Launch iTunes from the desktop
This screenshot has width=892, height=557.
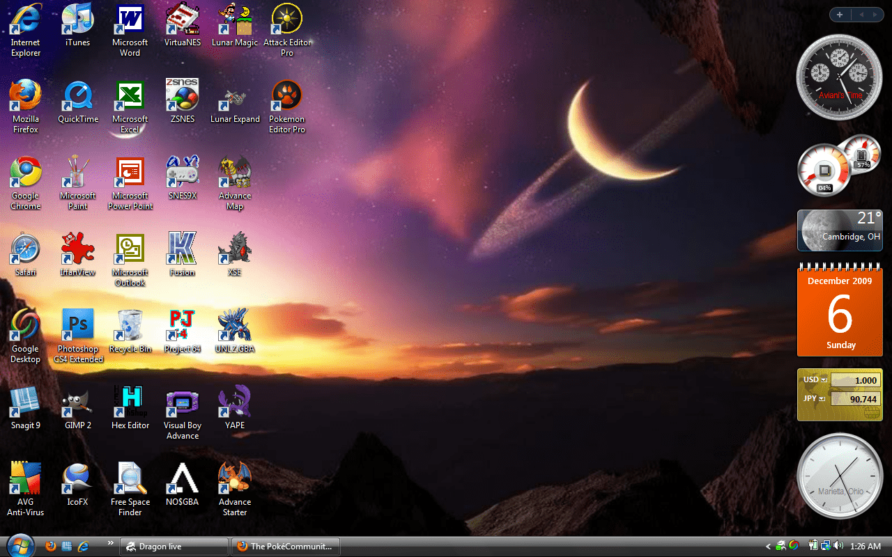click(x=77, y=25)
